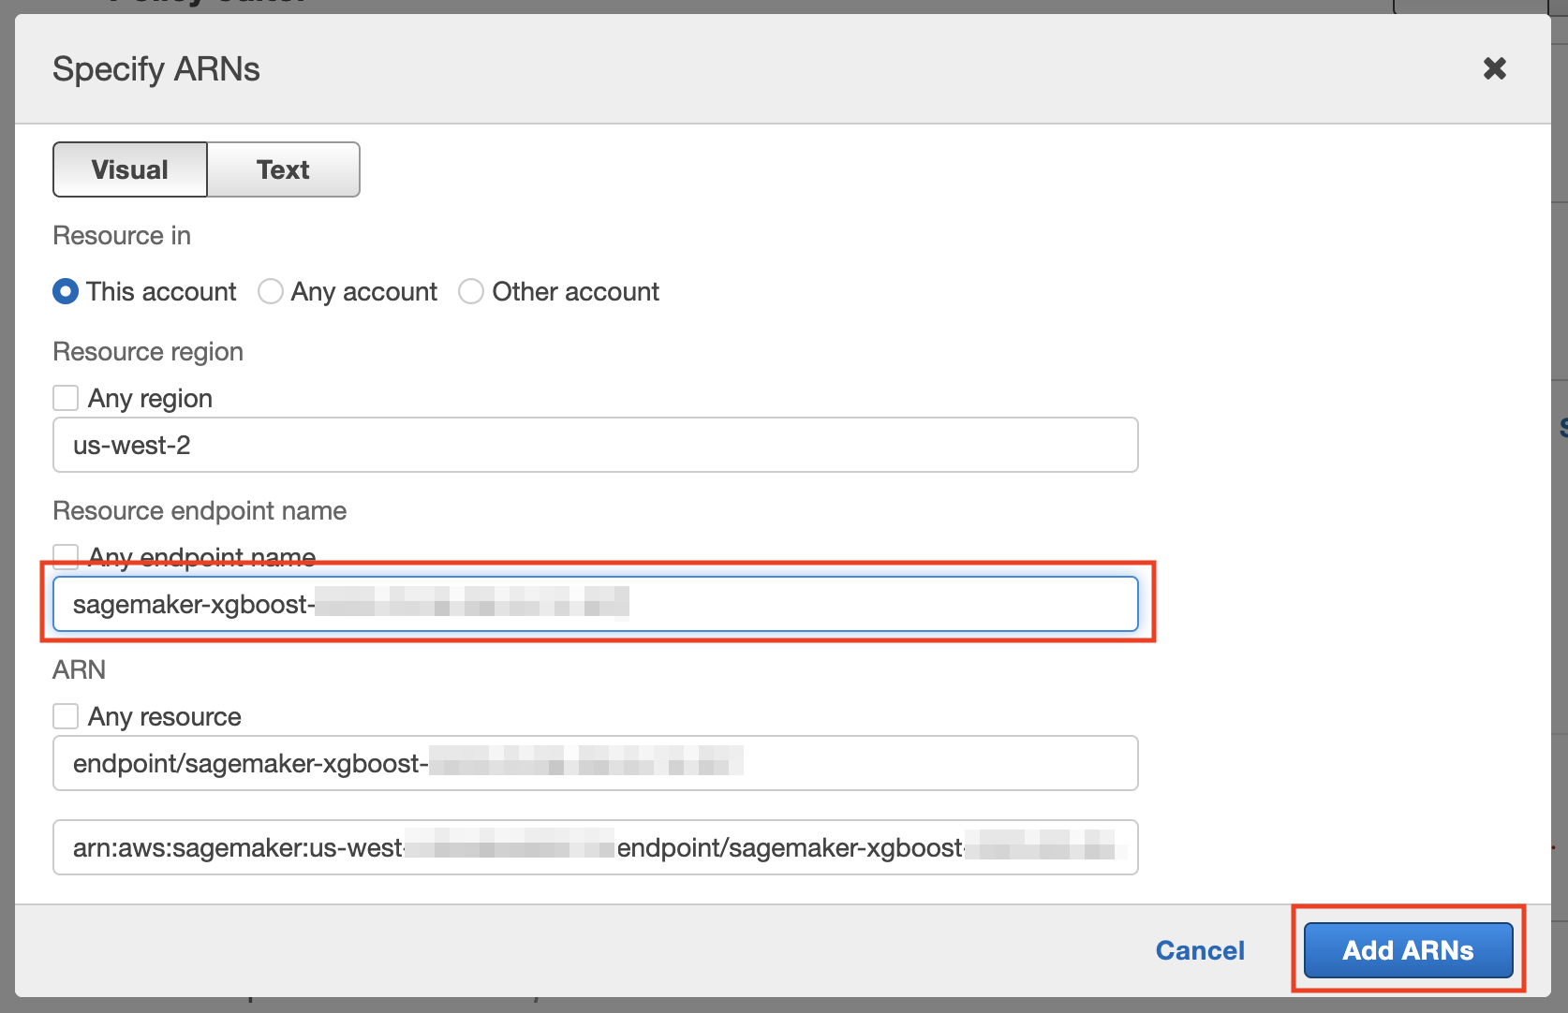The height and width of the screenshot is (1013, 1568).
Task: Select the This account radio button
Action: [65, 291]
